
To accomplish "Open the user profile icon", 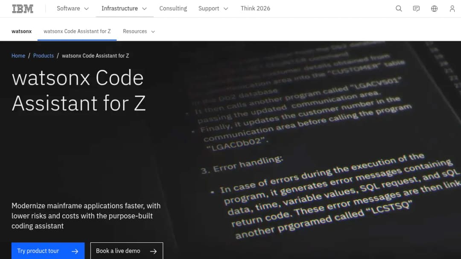I will (452, 9).
